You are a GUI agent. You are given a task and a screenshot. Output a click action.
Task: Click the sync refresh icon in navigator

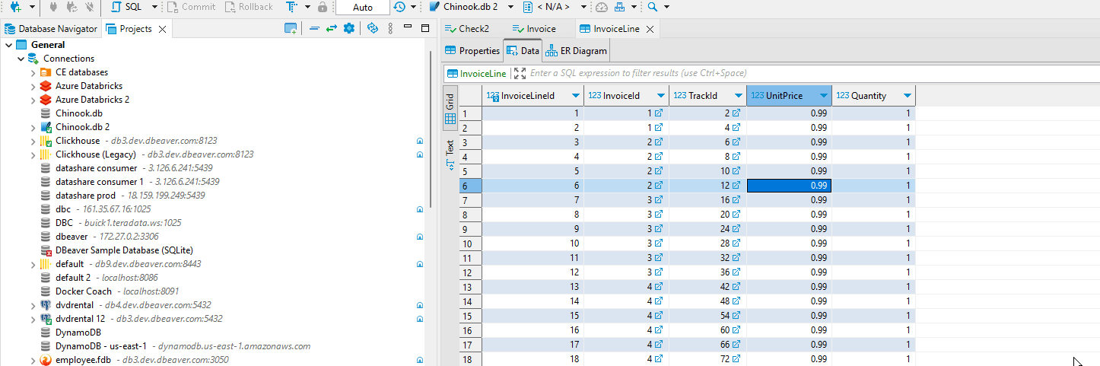[372, 28]
